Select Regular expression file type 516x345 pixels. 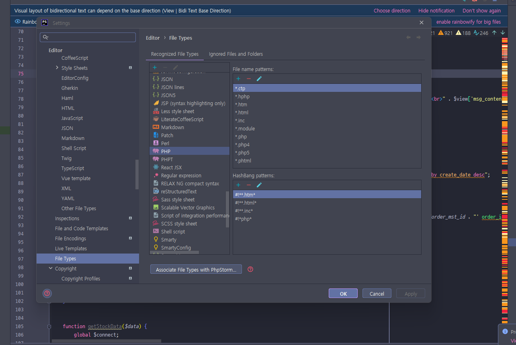tap(189, 175)
